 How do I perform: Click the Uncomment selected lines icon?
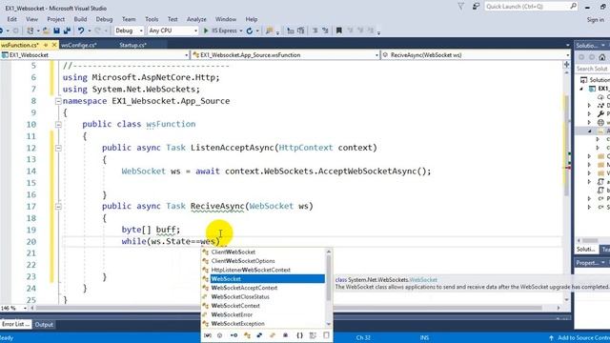(325, 30)
